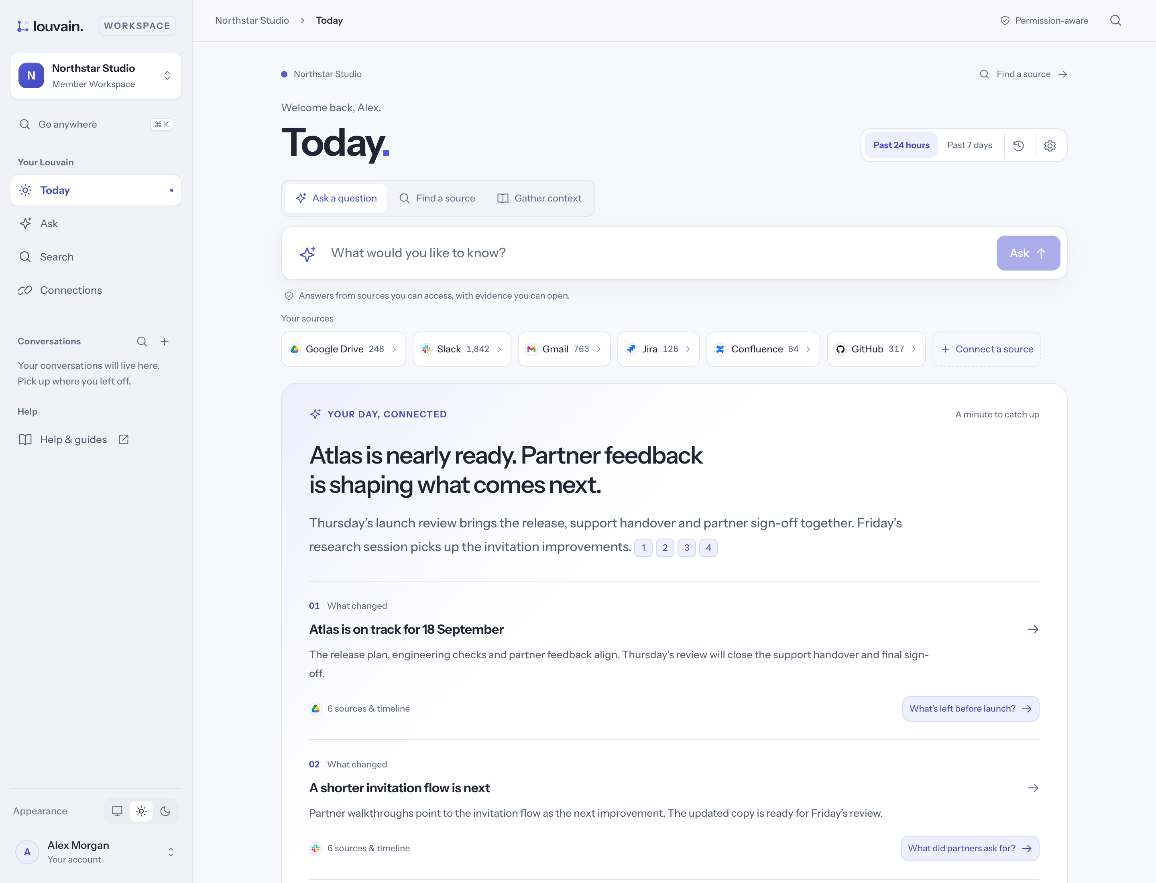Click the Louvain logo

click(51, 26)
